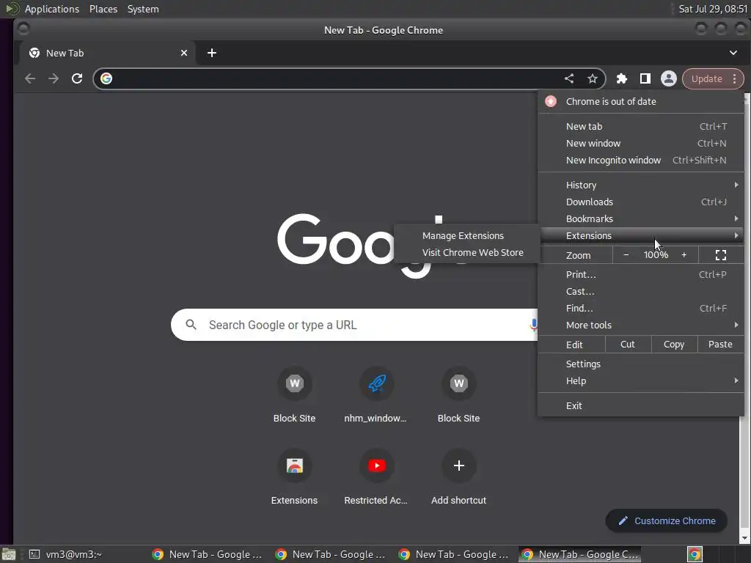Increase zoom with plus button

(684, 255)
